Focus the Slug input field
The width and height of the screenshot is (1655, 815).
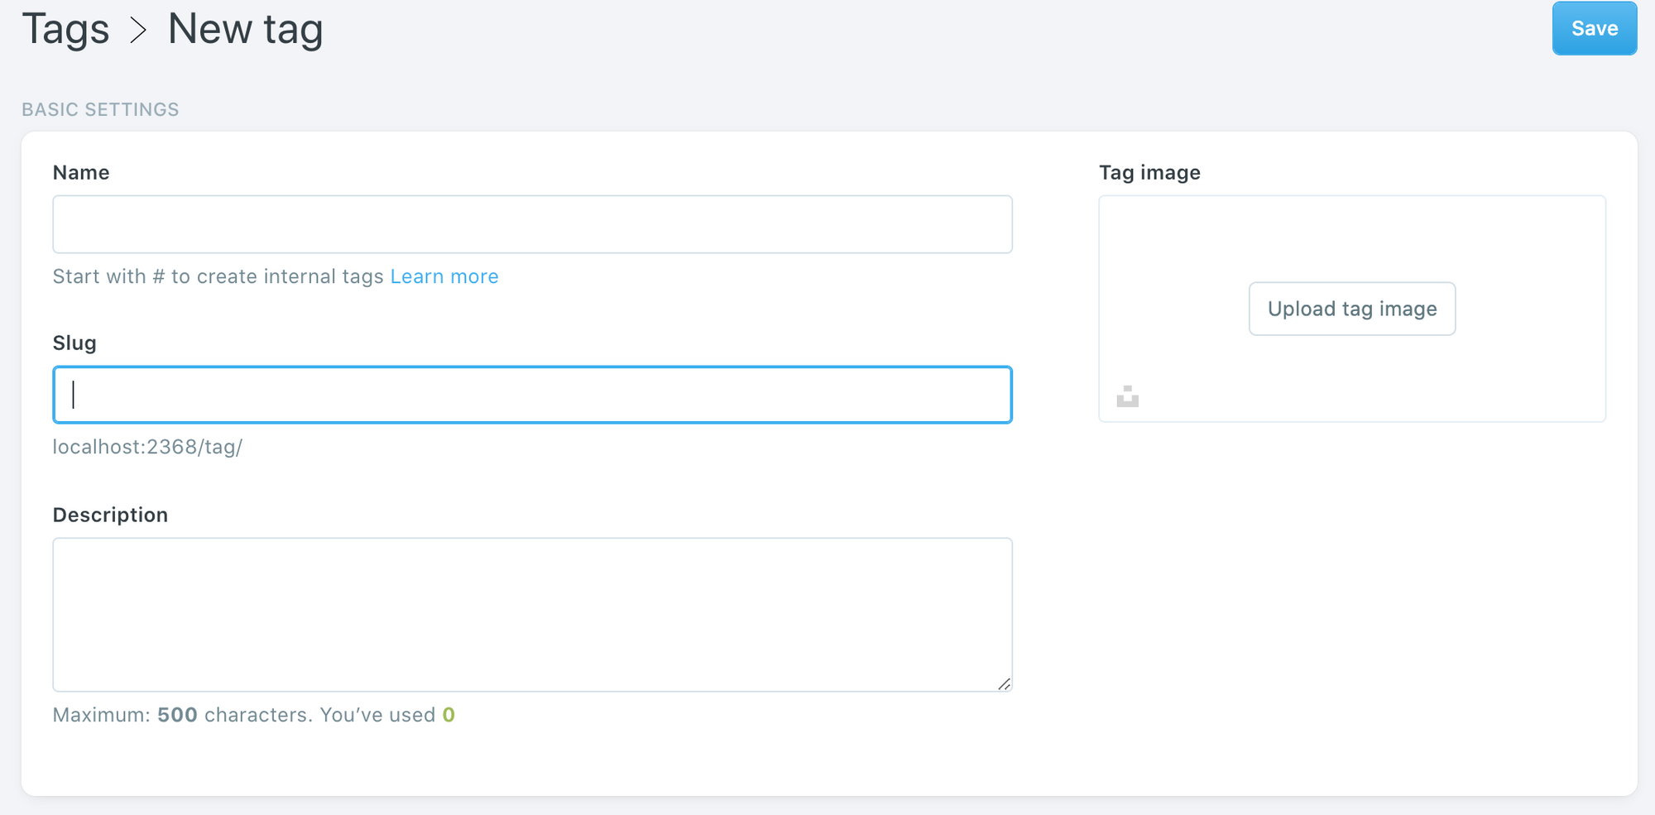532,395
